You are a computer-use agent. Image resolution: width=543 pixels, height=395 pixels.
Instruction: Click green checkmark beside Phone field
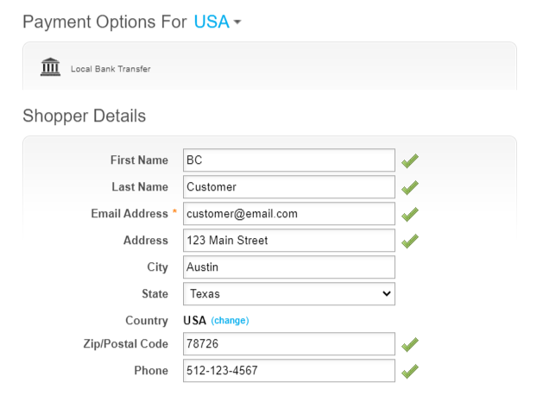410,372
